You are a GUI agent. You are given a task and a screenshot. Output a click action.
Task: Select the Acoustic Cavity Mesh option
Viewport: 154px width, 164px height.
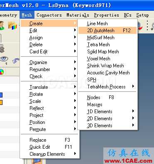(108, 73)
